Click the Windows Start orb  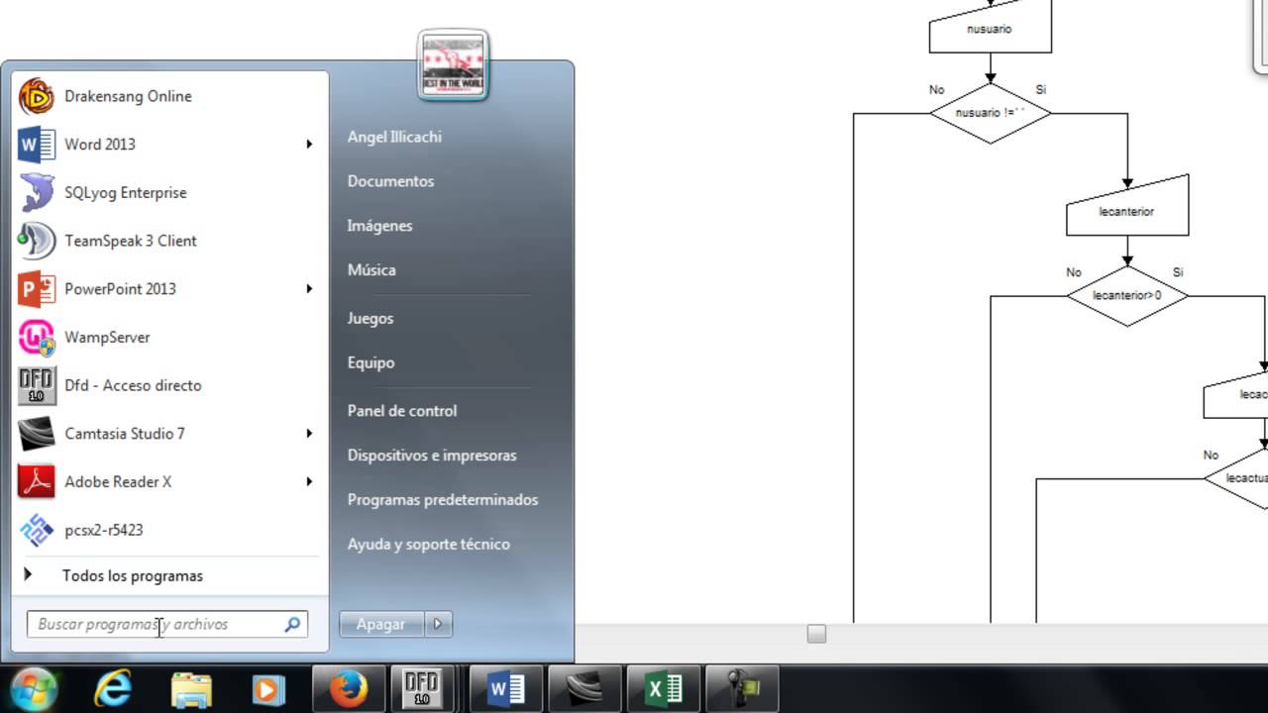point(33,689)
